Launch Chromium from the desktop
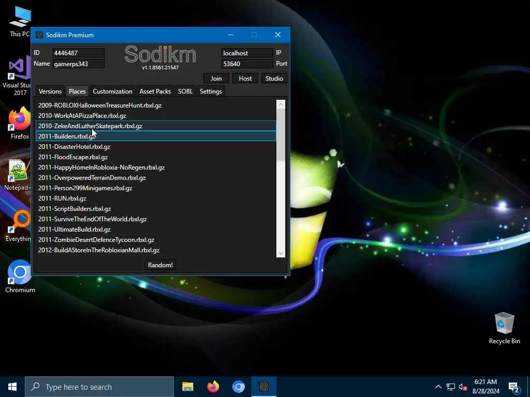Screen dimensions: 530x397 coord(20,276)
